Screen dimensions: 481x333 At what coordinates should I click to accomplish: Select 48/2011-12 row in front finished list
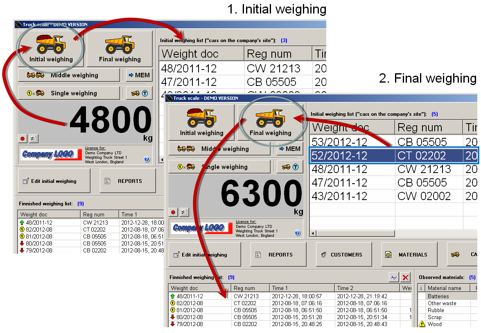290,296
